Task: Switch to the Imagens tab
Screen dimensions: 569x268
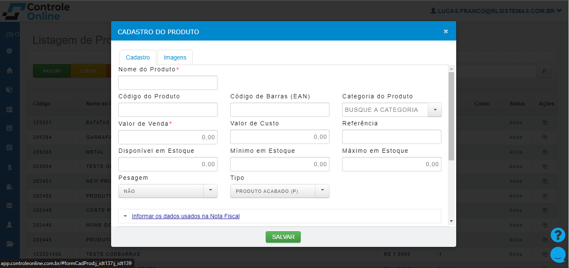Action: click(175, 57)
